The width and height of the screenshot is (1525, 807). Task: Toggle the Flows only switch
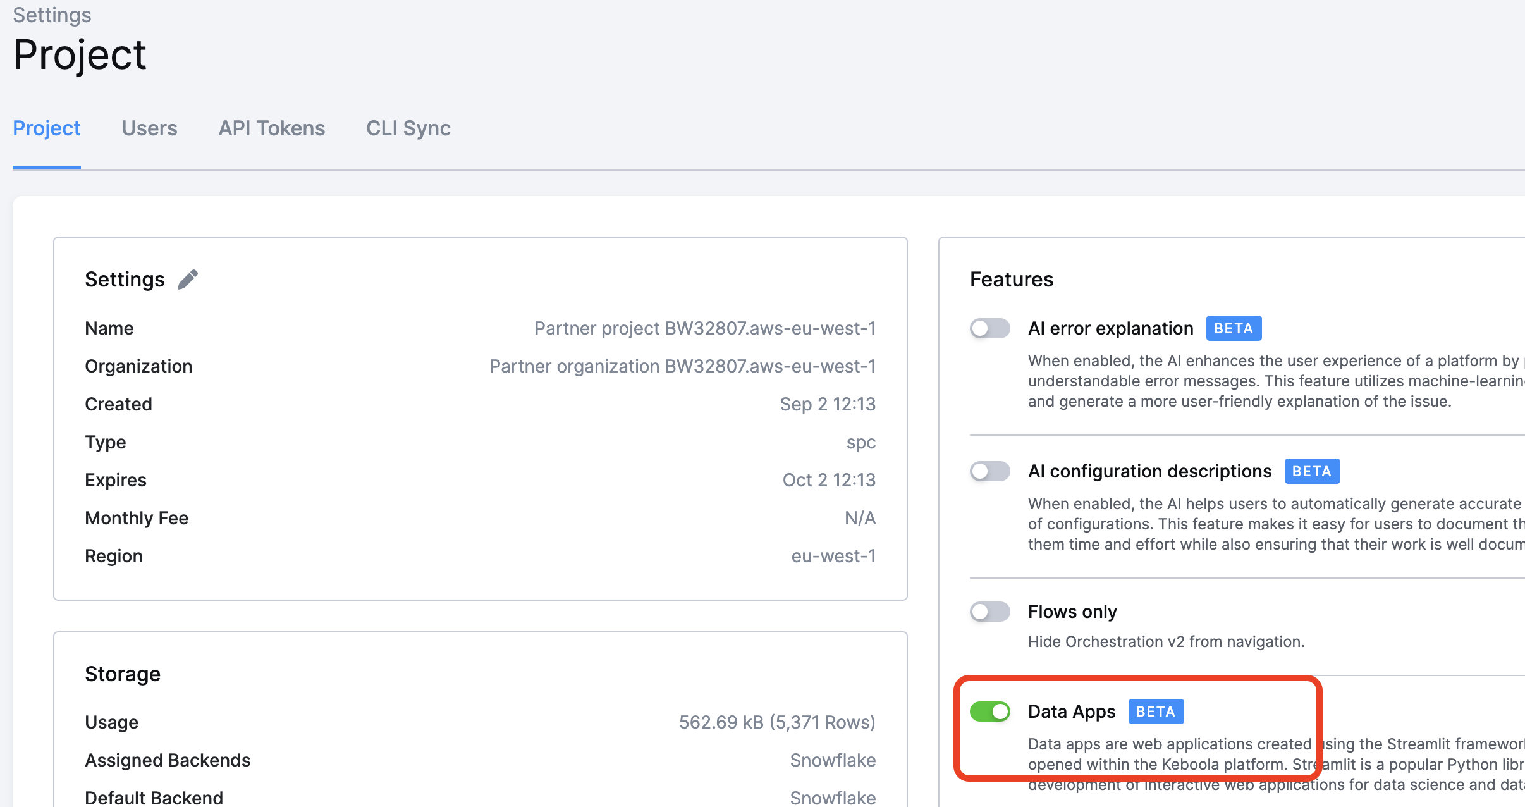(x=990, y=612)
